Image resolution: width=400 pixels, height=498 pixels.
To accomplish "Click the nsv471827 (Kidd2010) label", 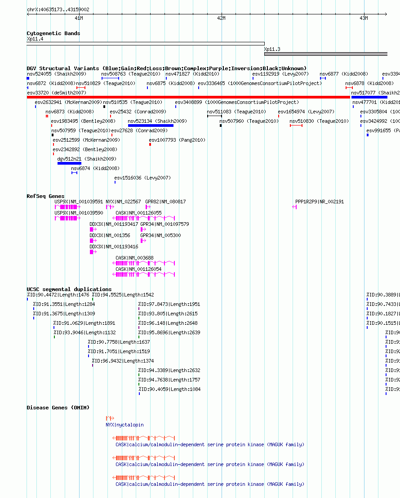I will (x=192, y=74).
